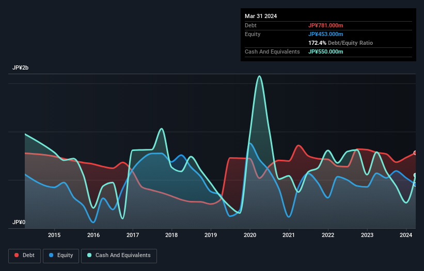Select the blue Equity endpoint marker on chart
Screen dimensions: 424x271
coord(415,184)
